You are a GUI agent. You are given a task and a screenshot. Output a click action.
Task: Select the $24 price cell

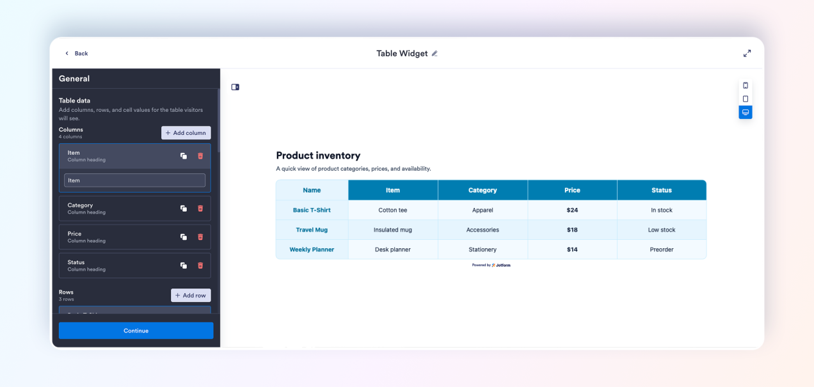coord(572,210)
